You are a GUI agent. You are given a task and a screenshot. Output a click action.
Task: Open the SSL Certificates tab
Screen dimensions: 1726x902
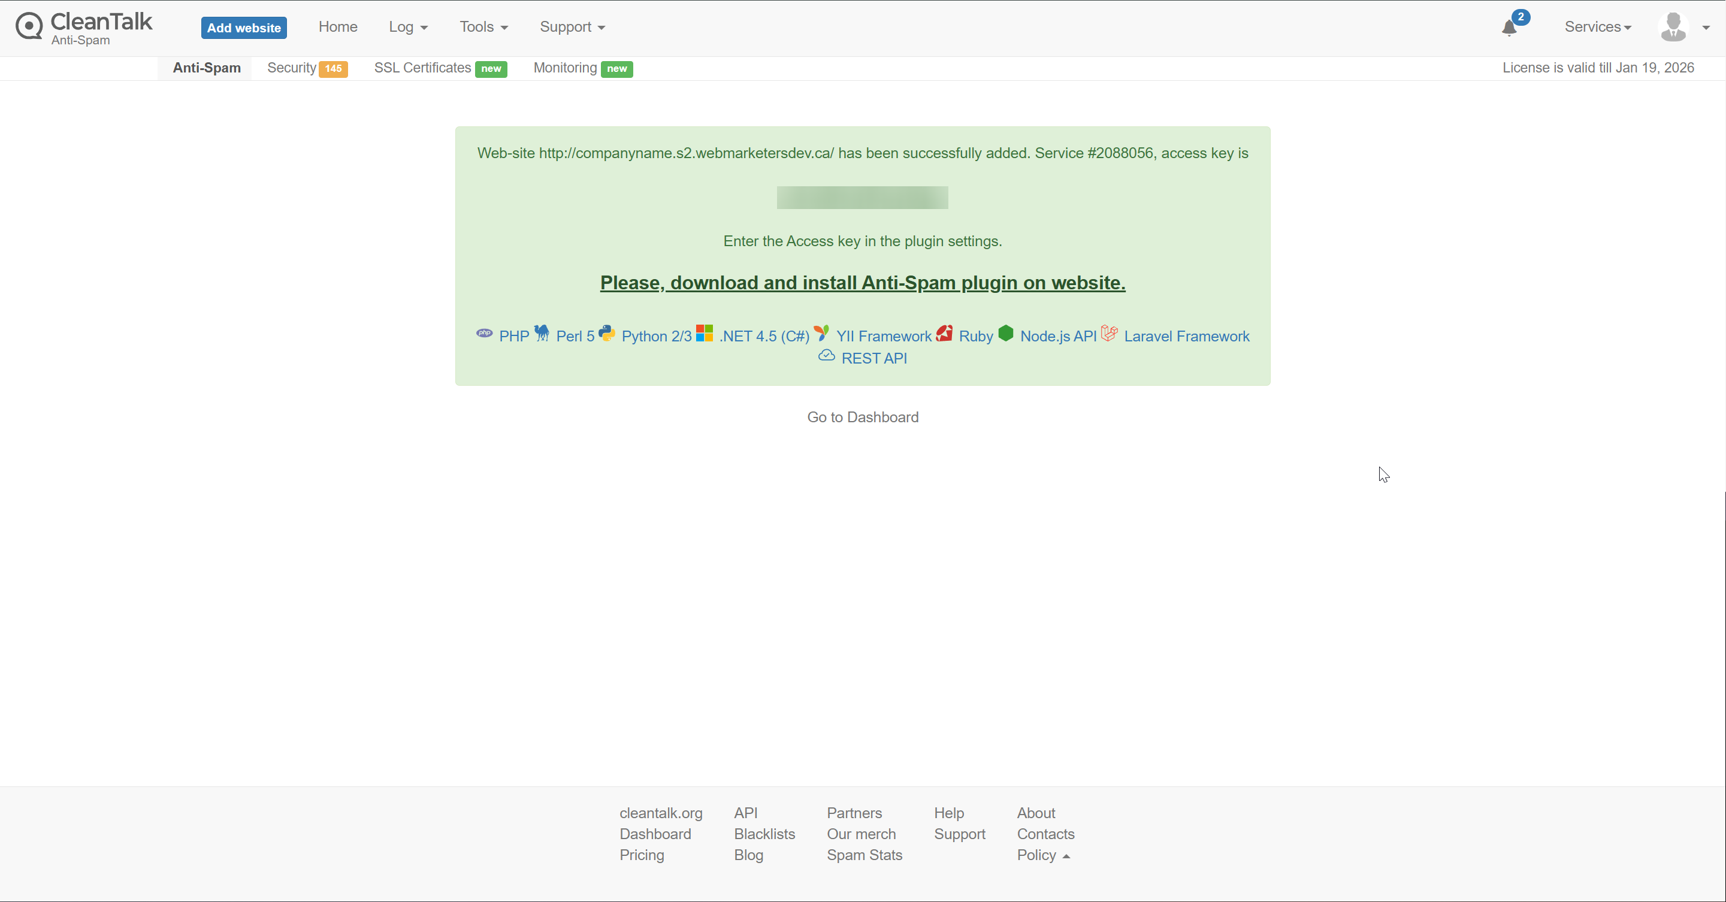click(x=440, y=68)
